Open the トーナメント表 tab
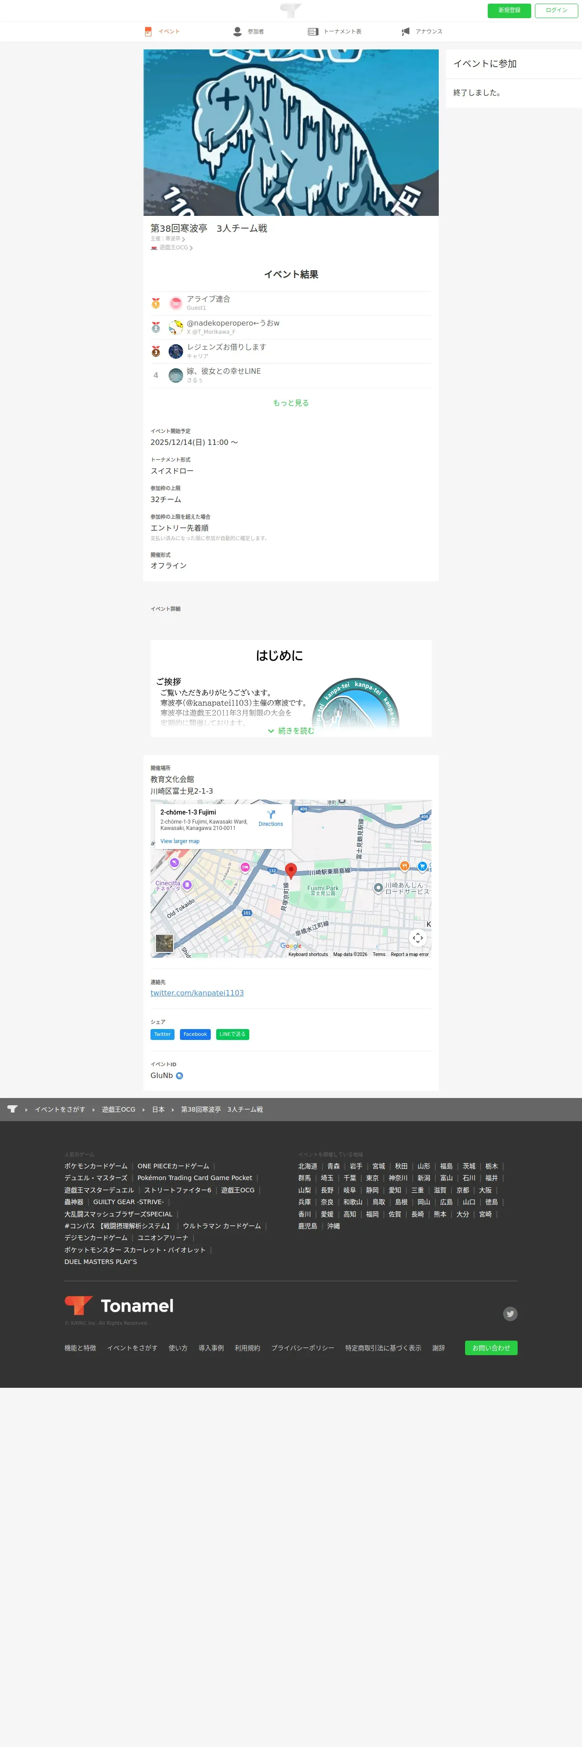This screenshot has width=582, height=1747. pyautogui.click(x=335, y=32)
